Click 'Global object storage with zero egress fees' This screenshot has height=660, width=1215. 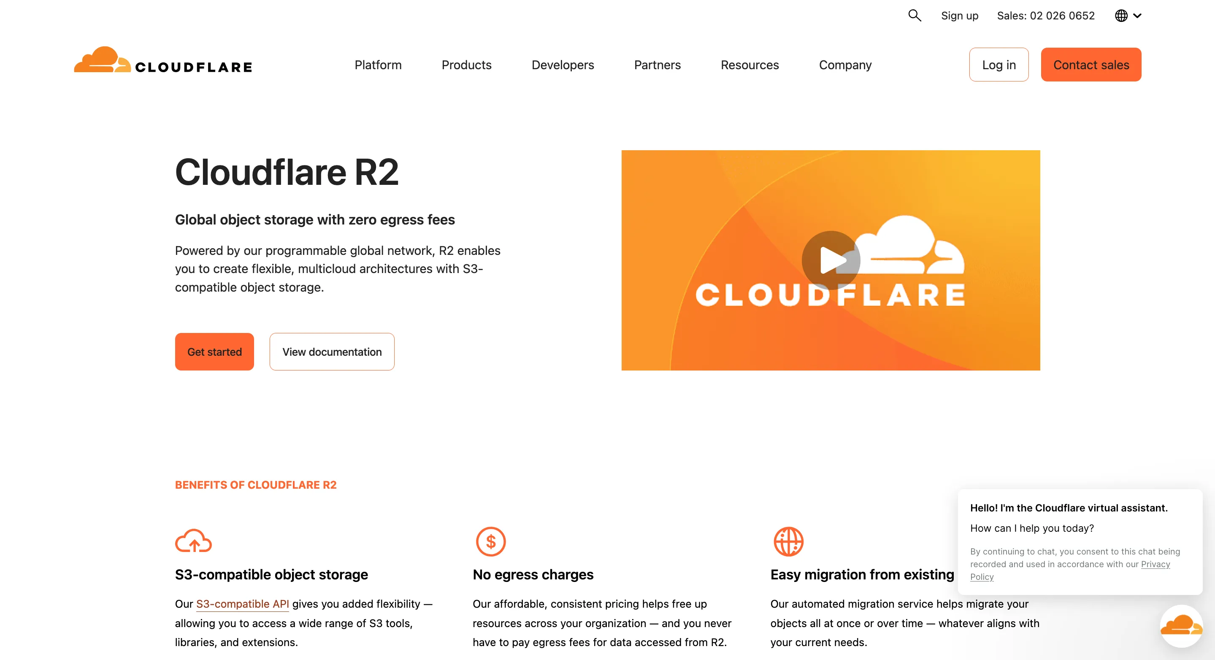pos(314,219)
